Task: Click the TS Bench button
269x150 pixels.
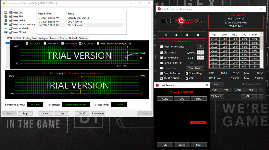Action: click(216, 96)
